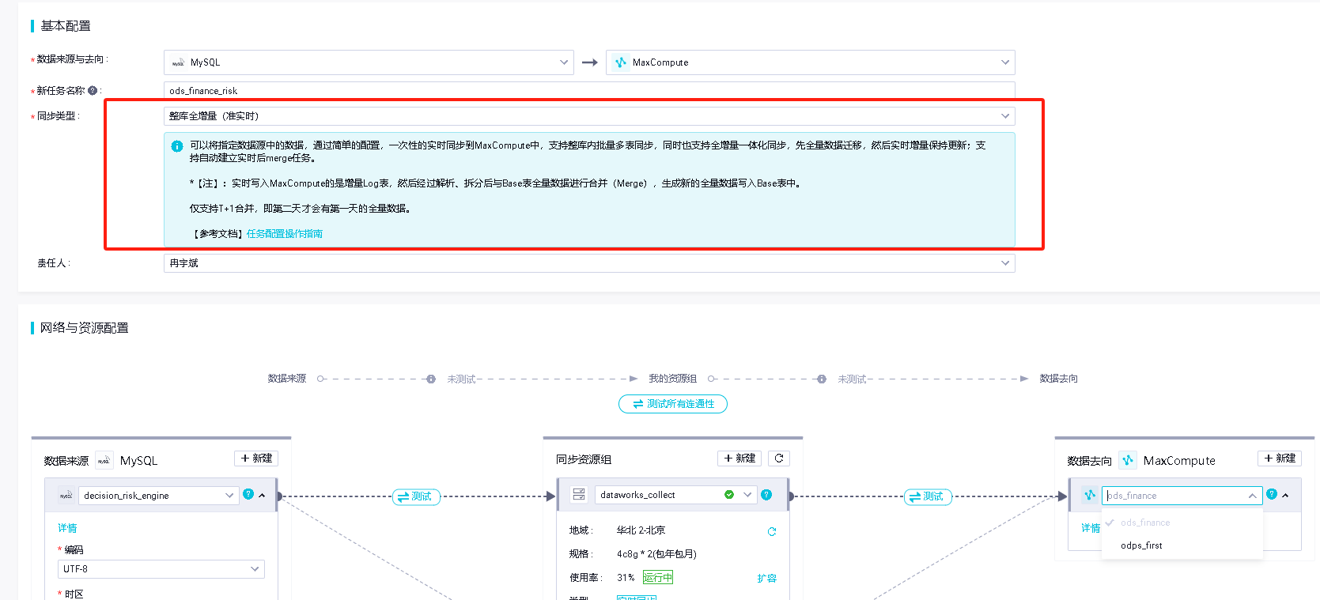This screenshot has height=600, width=1320.
Task: Refresh the 同步资源组 list
Action: coord(779,458)
